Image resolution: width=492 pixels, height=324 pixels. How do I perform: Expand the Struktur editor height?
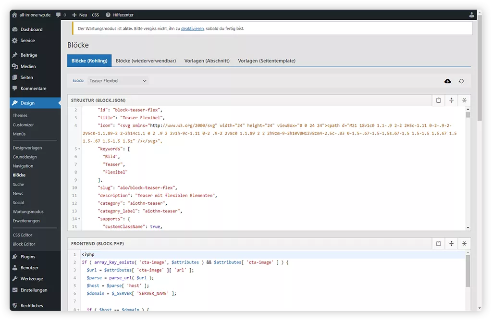coord(452,100)
